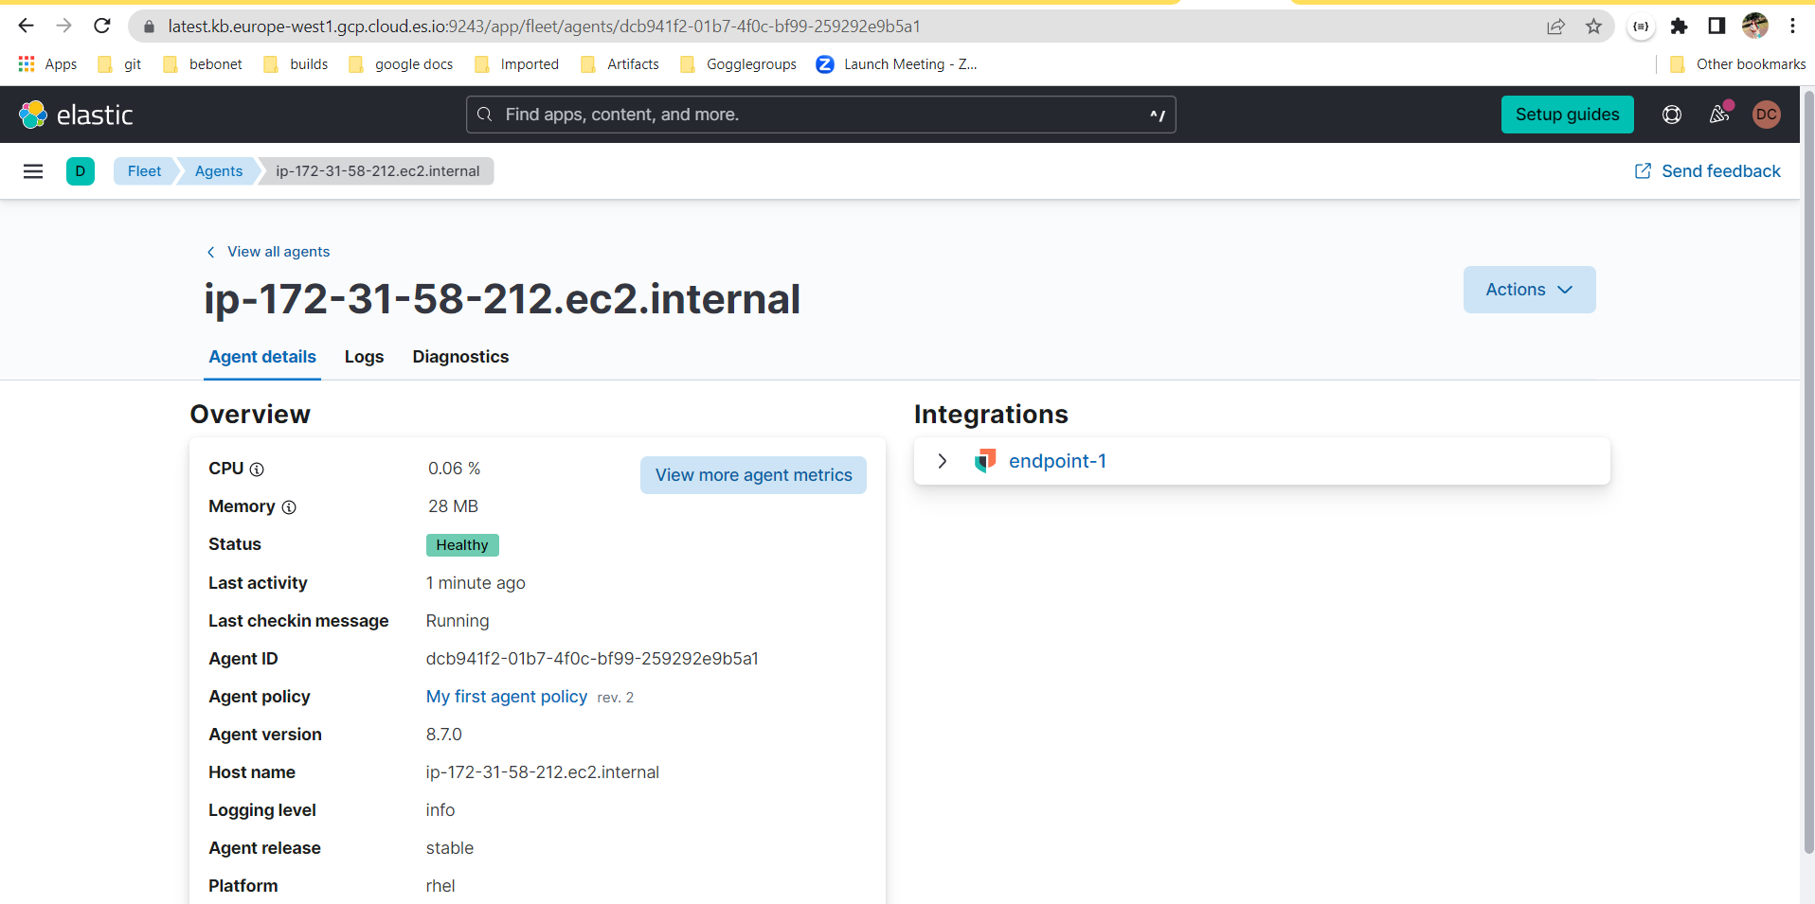Click the CPU info tooltip icon

point(255,469)
